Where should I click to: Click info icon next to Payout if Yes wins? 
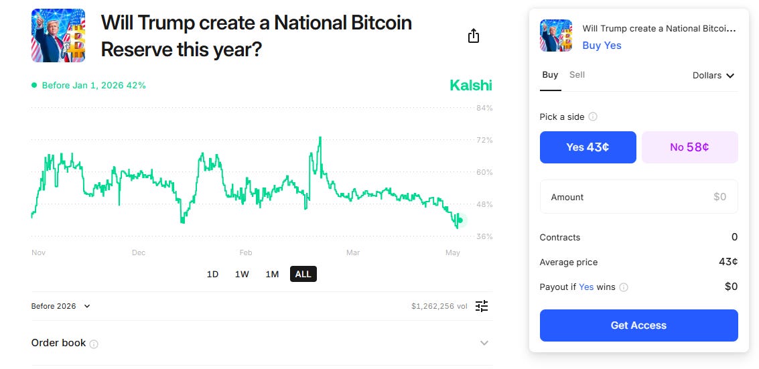pyautogui.click(x=624, y=287)
